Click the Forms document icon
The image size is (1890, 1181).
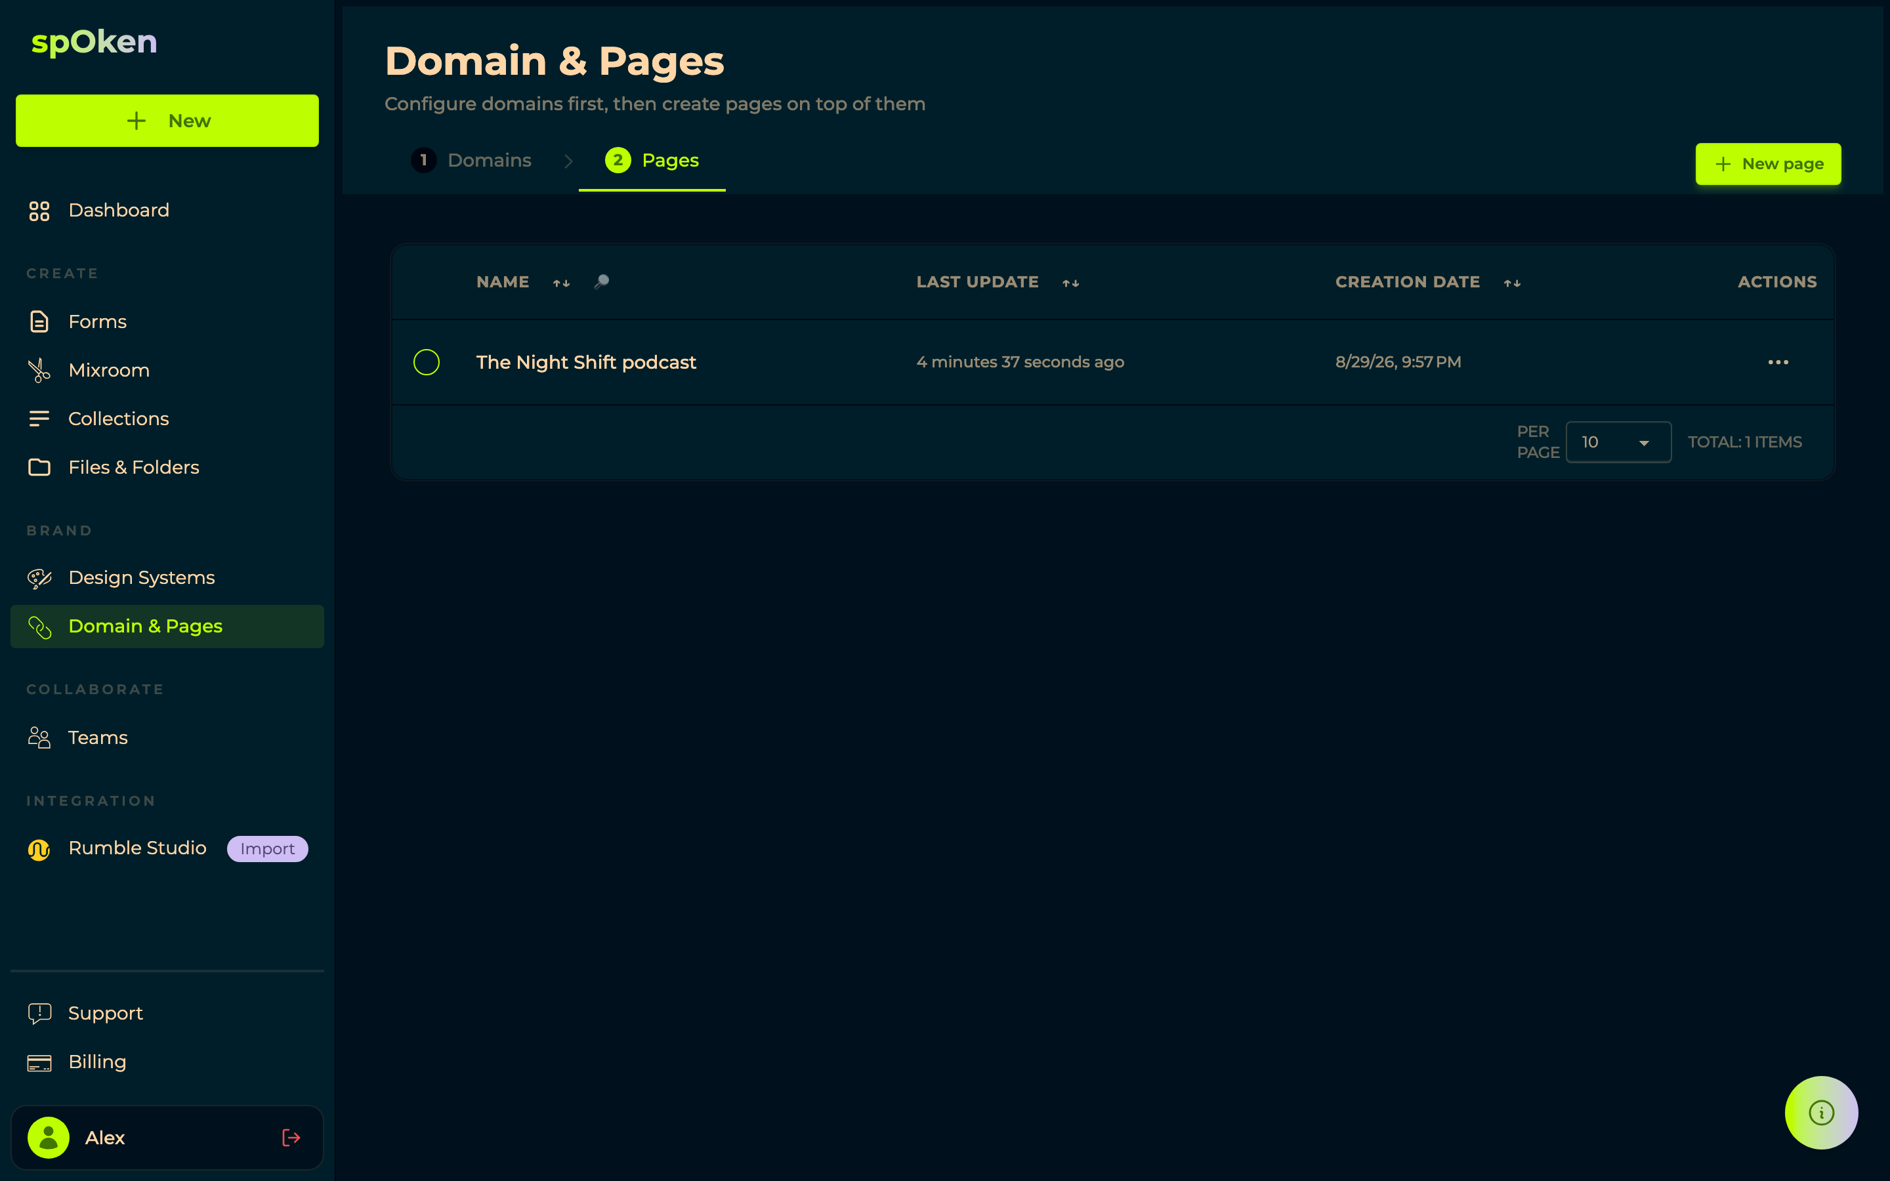tap(39, 321)
